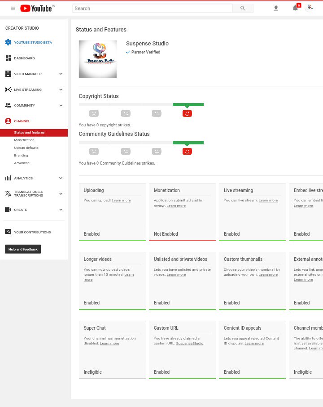The width and height of the screenshot is (323, 407).
Task: Click the Analytics bar chart icon
Action: tap(8, 178)
